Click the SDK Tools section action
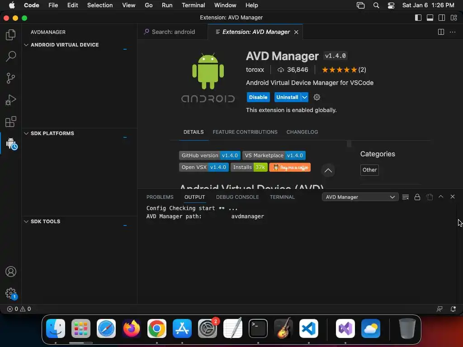This screenshot has width=463, height=347. click(x=125, y=225)
